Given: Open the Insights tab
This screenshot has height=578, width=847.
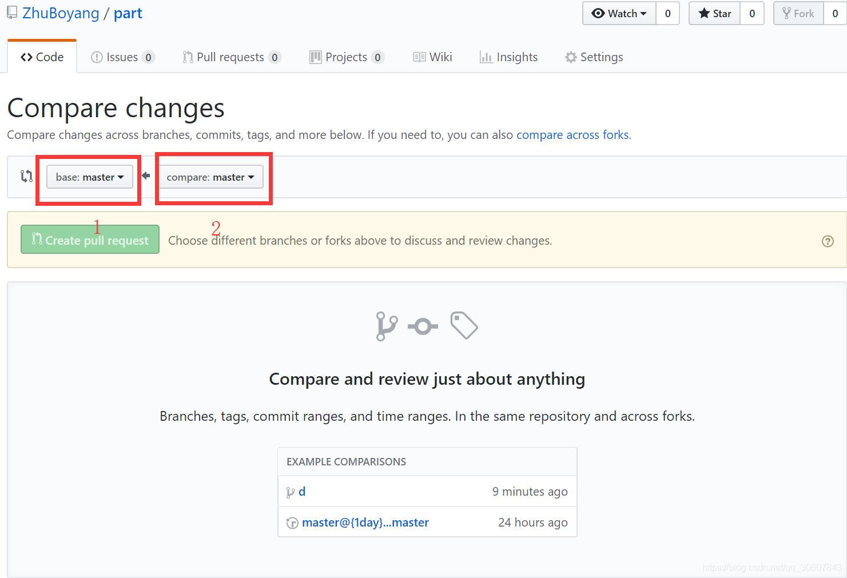Looking at the screenshot, I should point(508,57).
